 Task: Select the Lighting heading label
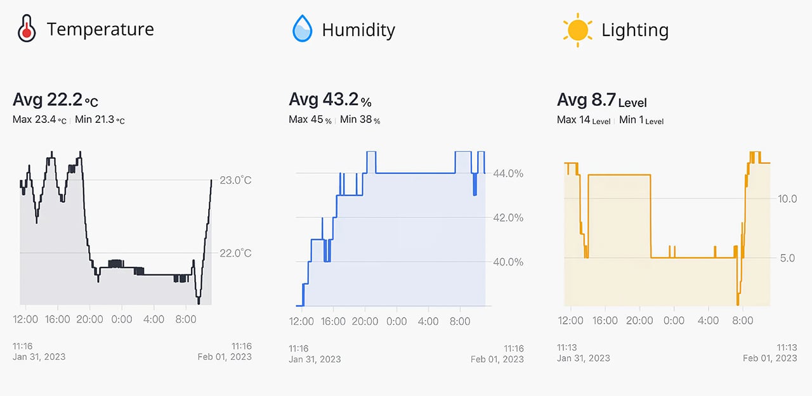(x=634, y=30)
